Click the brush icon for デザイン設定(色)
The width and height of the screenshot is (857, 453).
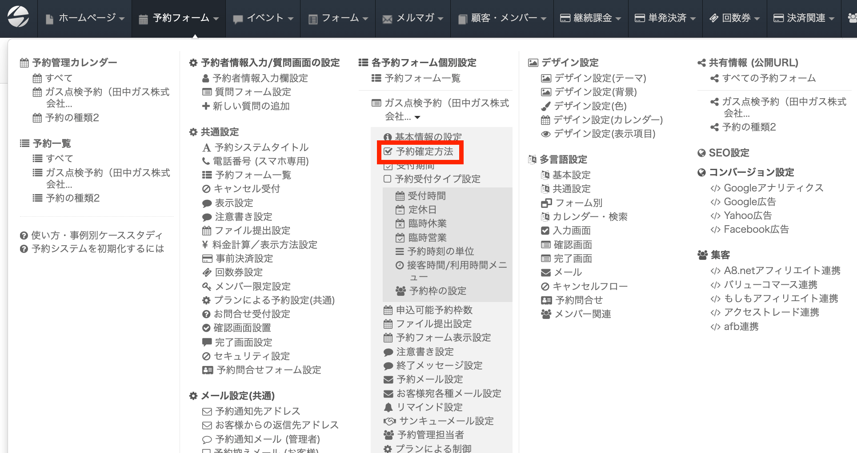545,106
